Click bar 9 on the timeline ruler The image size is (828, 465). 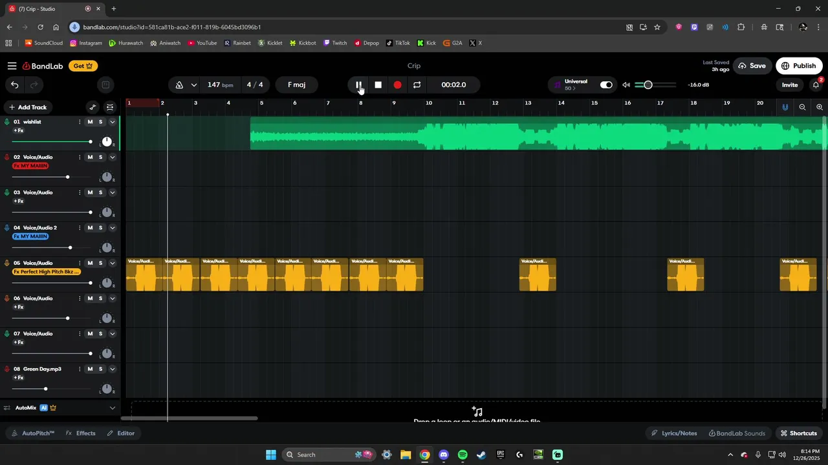[x=394, y=103]
